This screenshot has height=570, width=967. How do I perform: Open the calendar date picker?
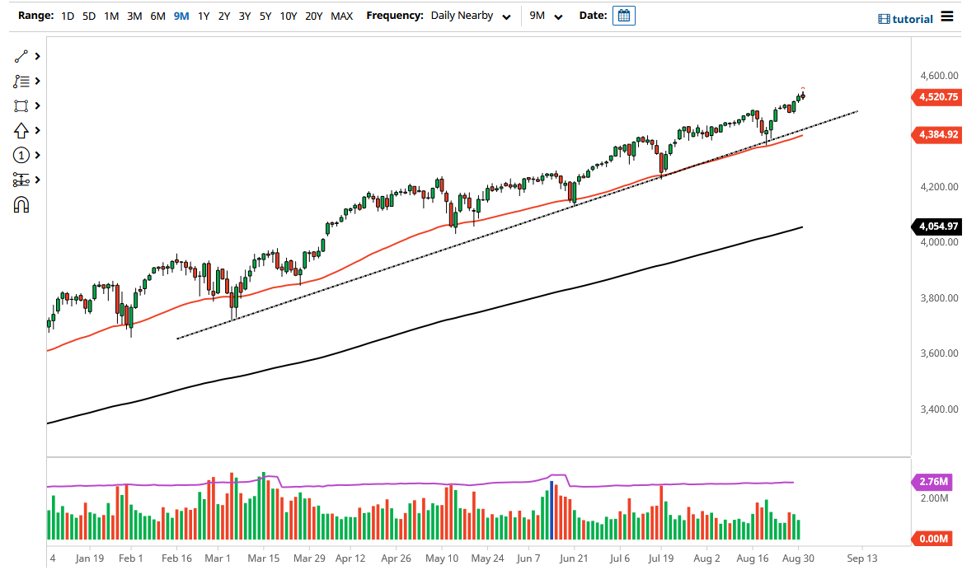622,15
